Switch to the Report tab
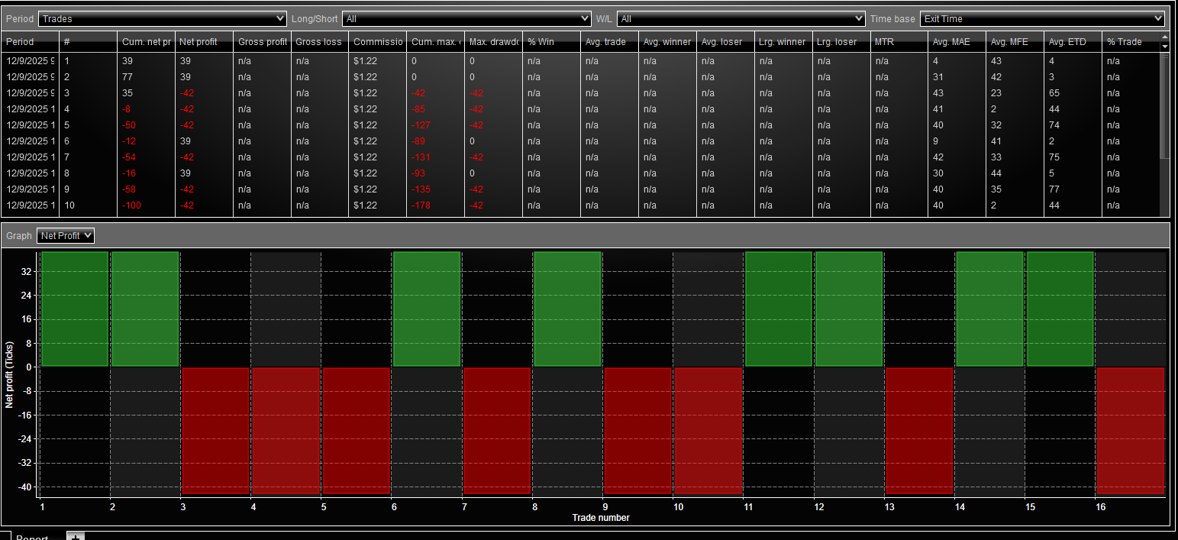 (32, 536)
